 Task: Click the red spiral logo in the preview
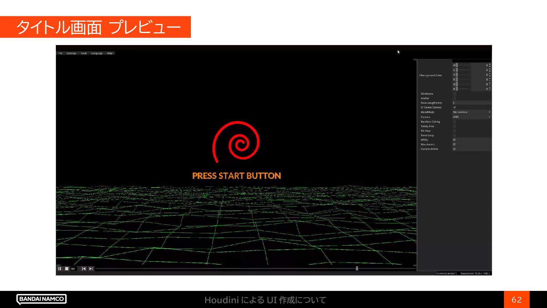coord(236,141)
